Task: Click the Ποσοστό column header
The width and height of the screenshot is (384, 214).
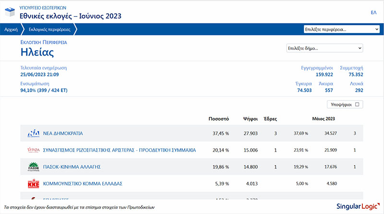Action: pyautogui.click(x=218, y=119)
